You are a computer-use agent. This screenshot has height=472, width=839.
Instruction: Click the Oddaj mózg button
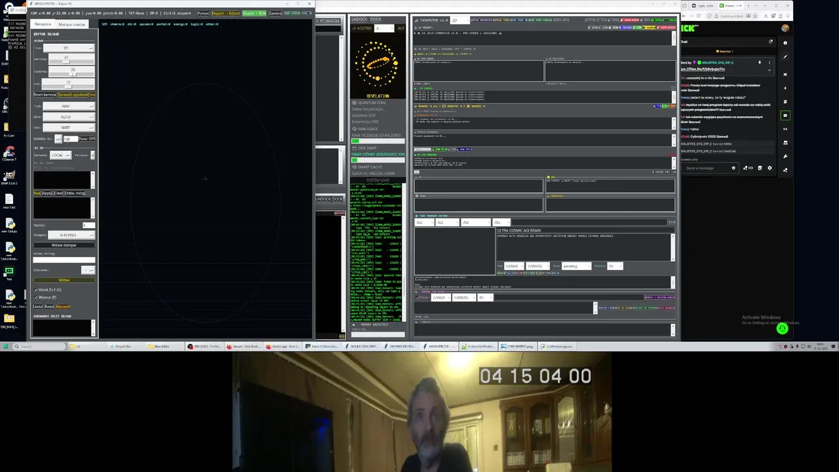[x=75, y=193]
